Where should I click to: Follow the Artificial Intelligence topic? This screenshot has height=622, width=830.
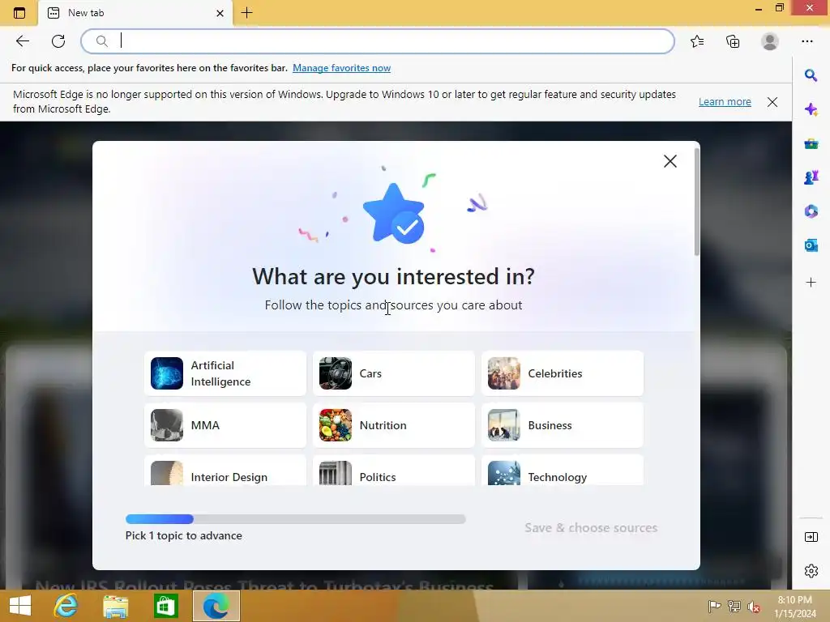(x=225, y=373)
